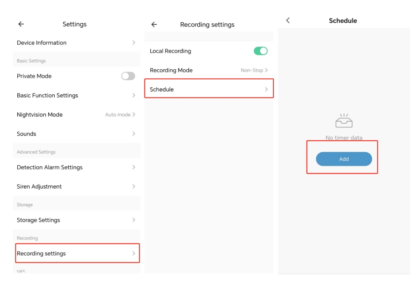Open Nightvision Mode Auto mode selector
Image resolution: width=420 pixels, height=283 pixels.
coord(120,115)
